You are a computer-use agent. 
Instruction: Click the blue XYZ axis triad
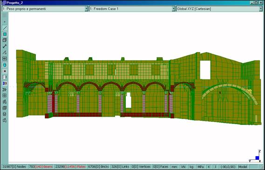tap(255, 157)
